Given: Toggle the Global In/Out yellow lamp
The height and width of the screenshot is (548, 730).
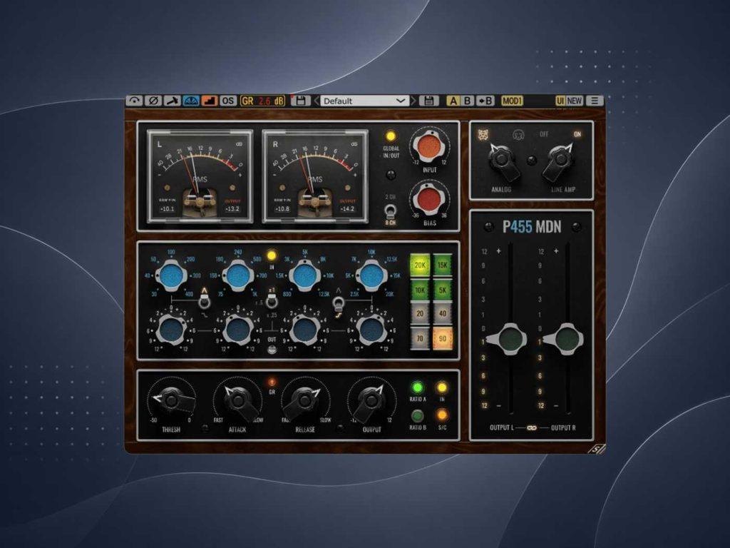Looking at the screenshot, I should pos(391,136).
